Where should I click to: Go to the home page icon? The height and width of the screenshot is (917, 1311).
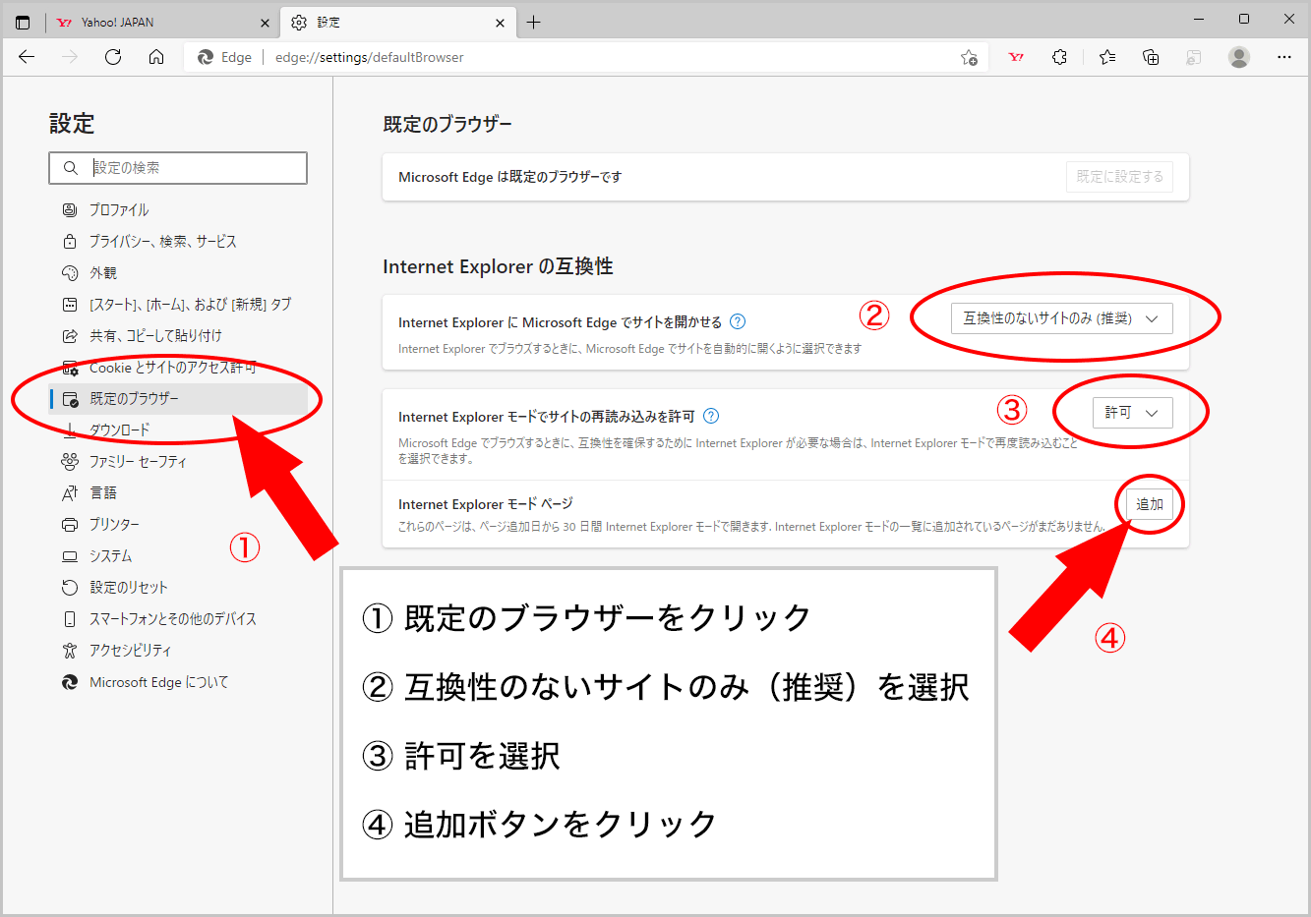(x=156, y=57)
